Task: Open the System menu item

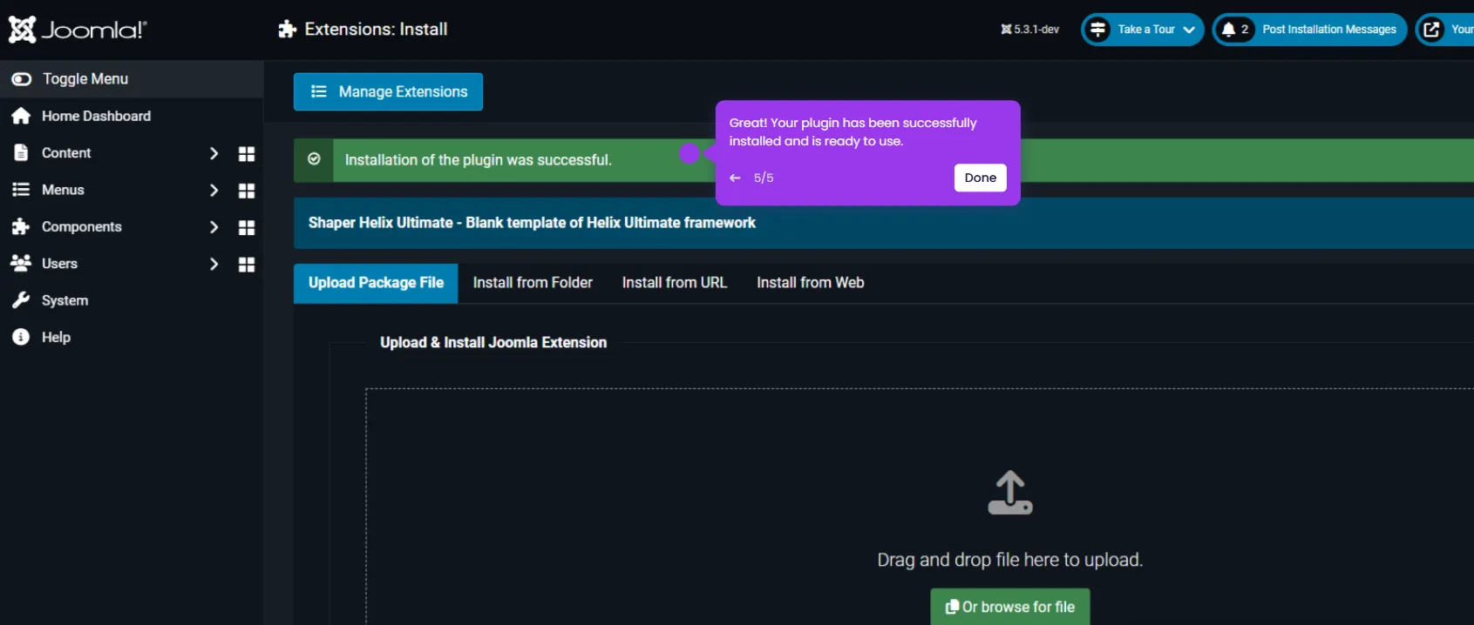Action: (x=65, y=300)
